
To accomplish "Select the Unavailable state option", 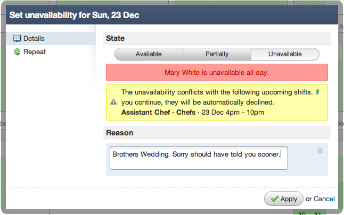I will (x=285, y=54).
